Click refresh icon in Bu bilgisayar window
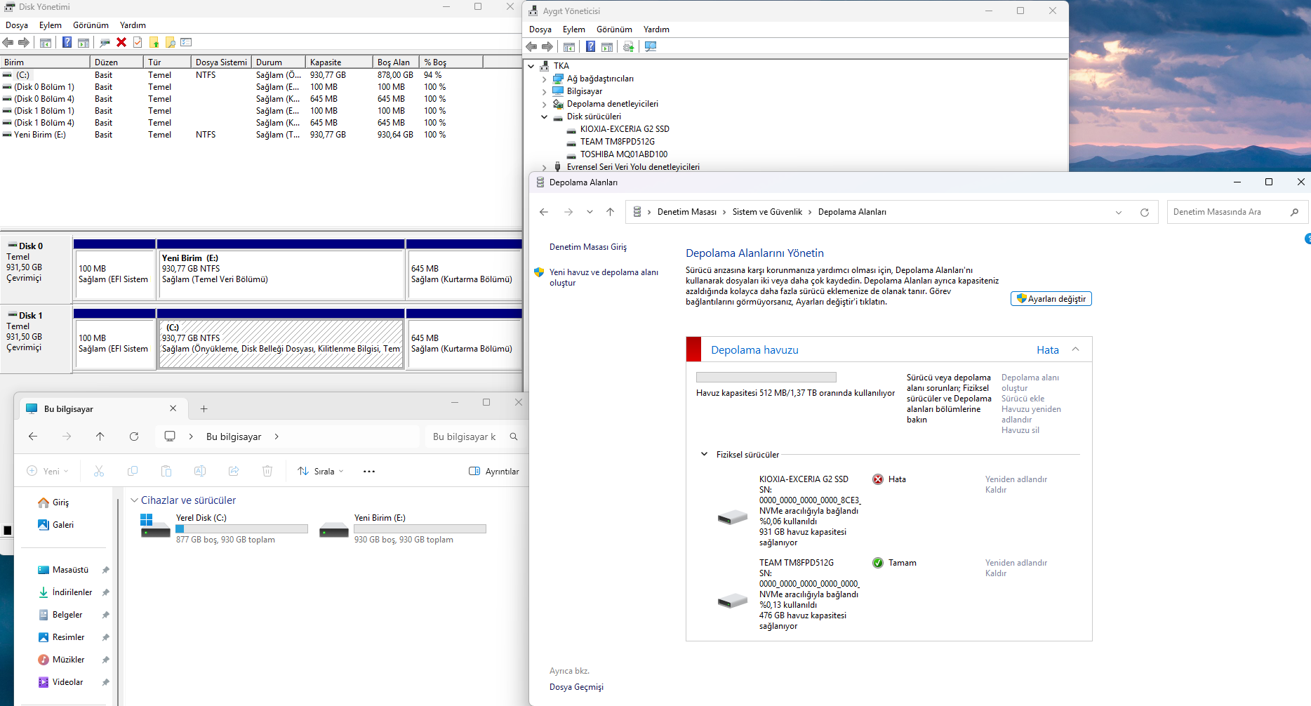Image resolution: width=1311 pixels, height=706 pixels. (134, 437)
